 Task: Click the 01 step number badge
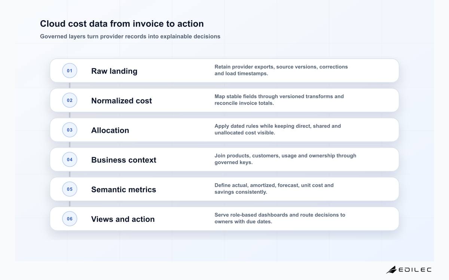[70, 71]
